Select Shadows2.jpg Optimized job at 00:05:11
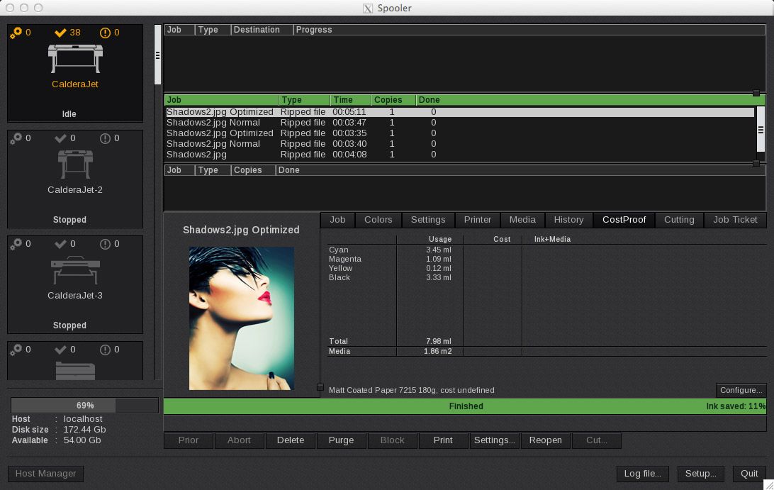774x490 pixels. pos(460,112)
